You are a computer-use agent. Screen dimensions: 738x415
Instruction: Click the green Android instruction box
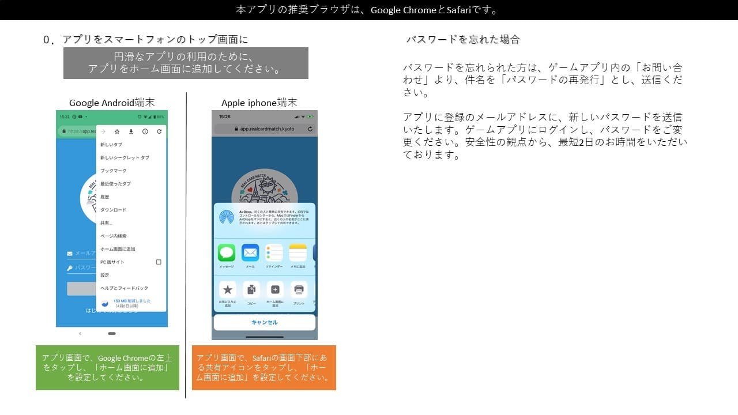click(107, 368)
